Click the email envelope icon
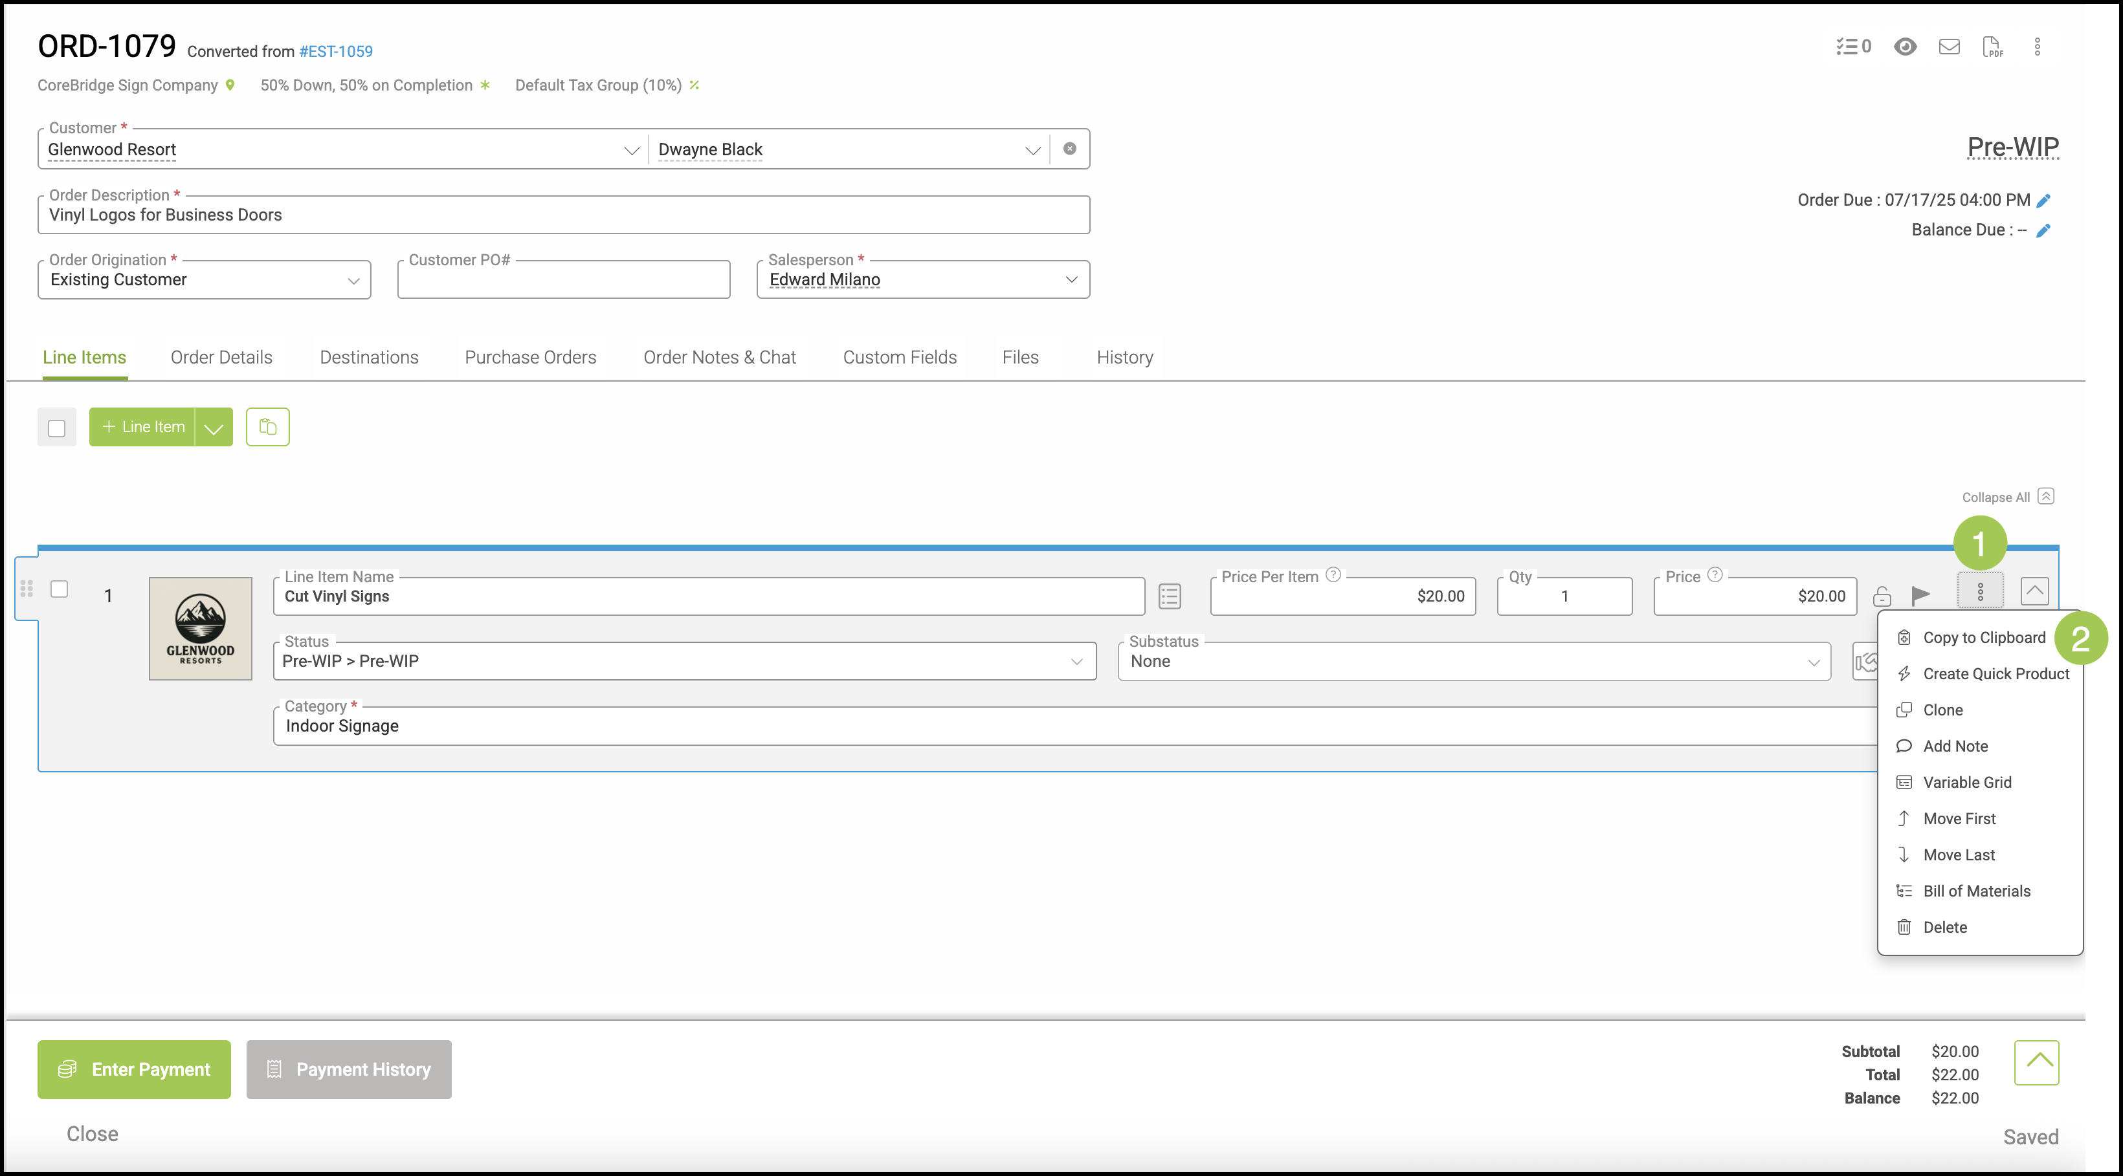The image size is (2123, 1176). pyautogui.click(x=1949, y=47)
